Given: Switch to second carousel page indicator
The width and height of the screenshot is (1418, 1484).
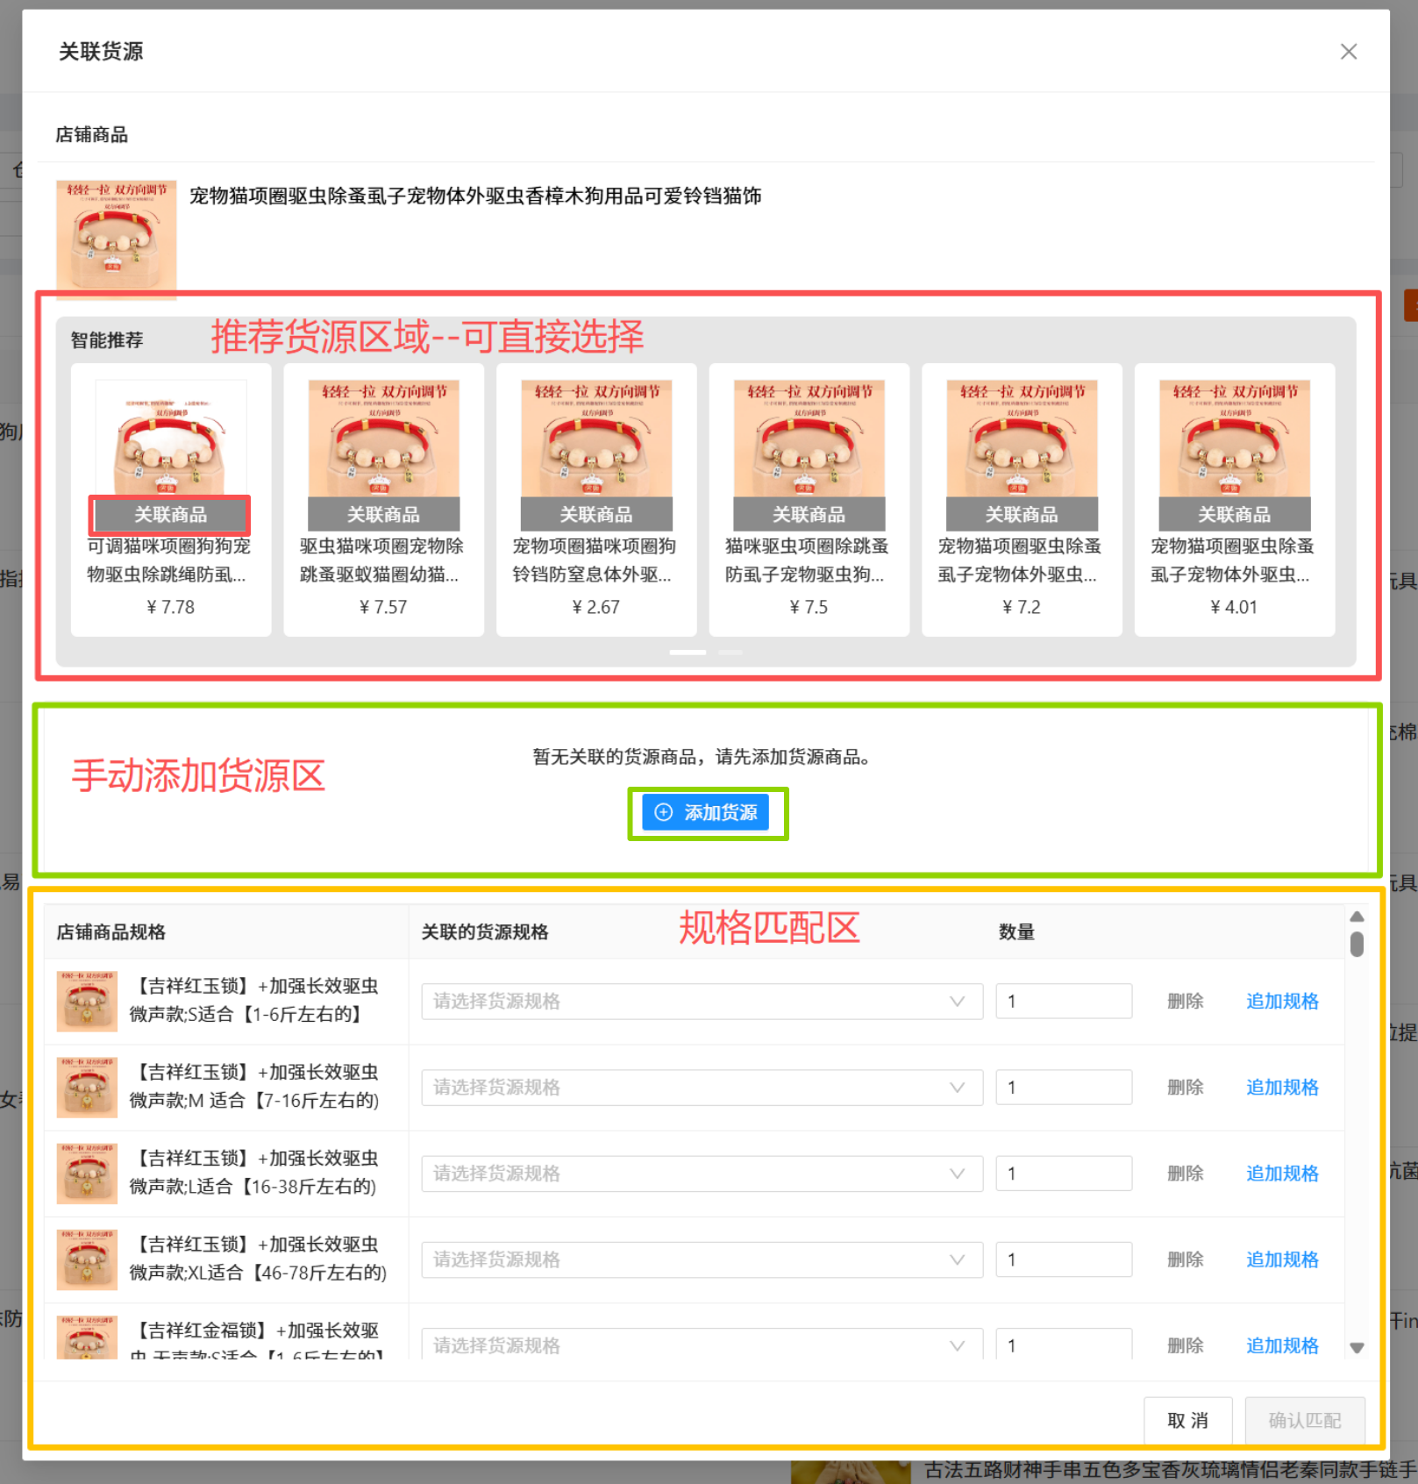Looking at the screenshot, I should [730, 653].
